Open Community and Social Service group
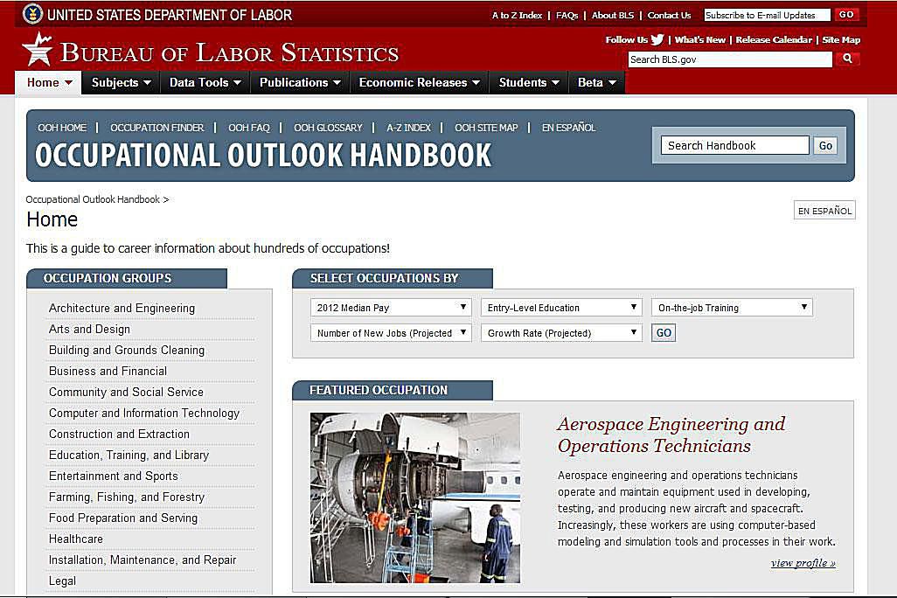 coord(126,392)
